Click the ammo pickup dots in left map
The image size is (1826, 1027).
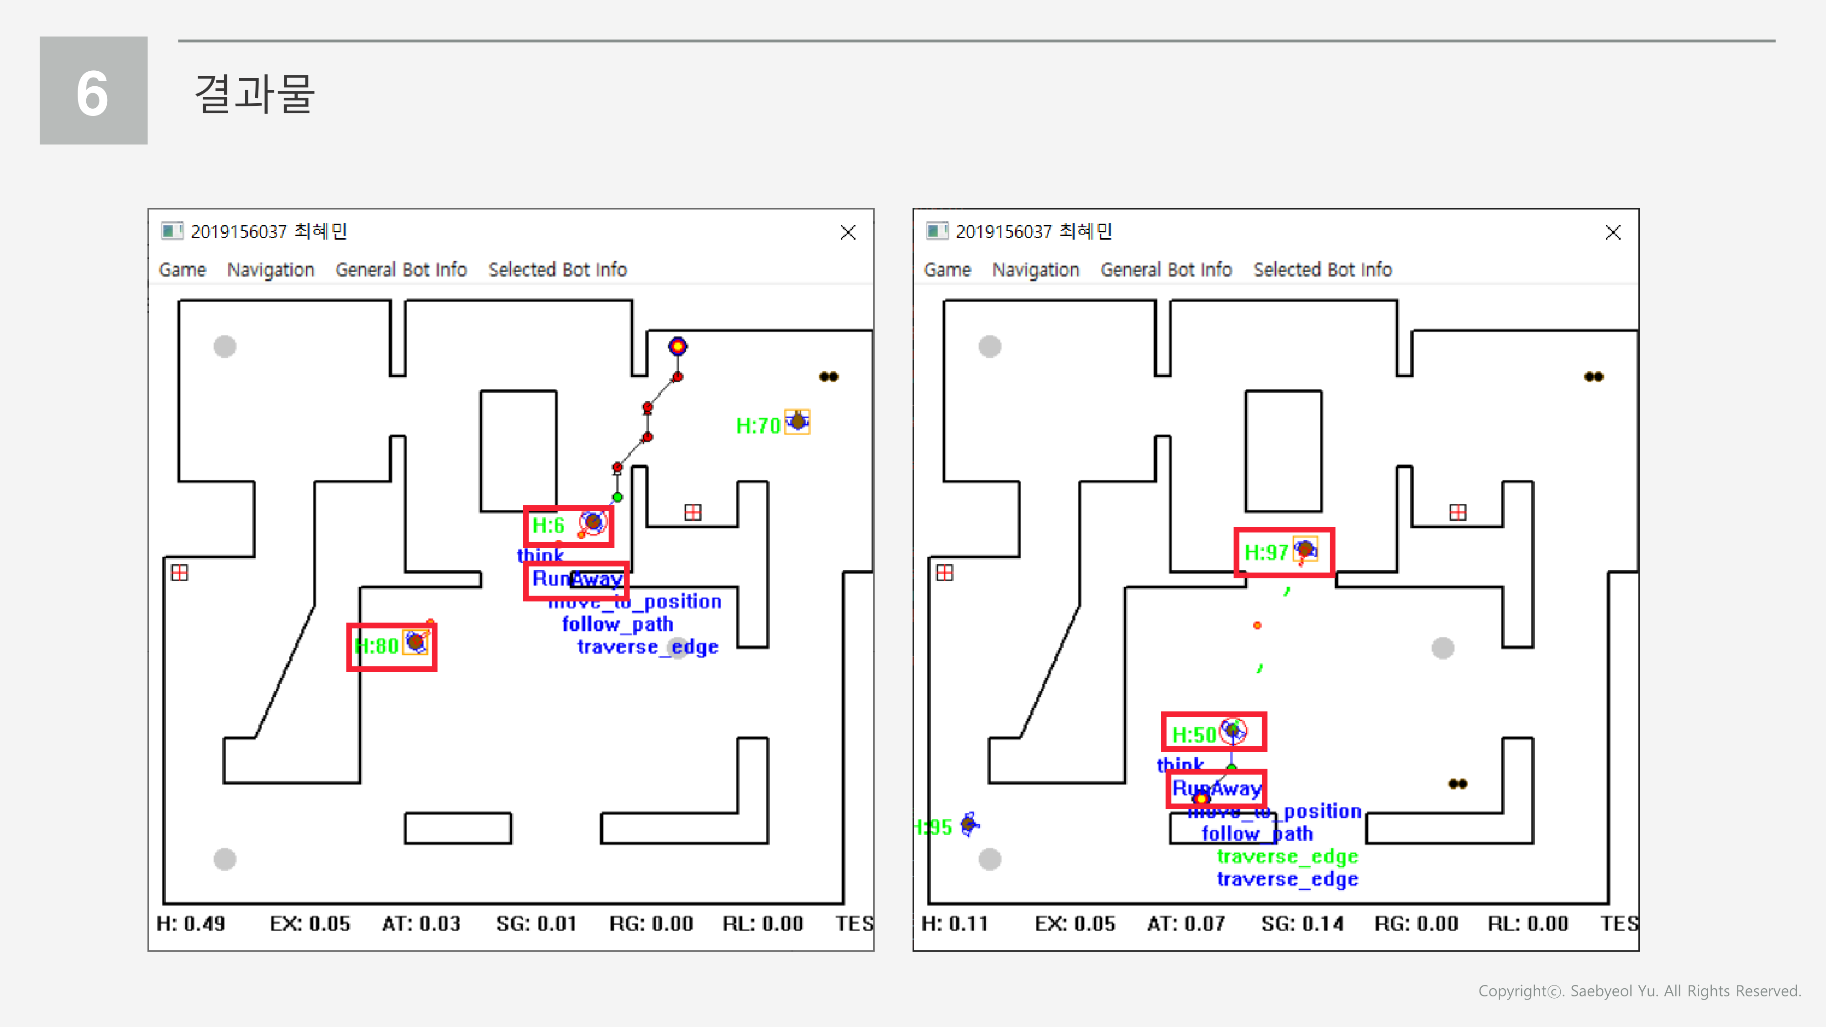(829, 377)
